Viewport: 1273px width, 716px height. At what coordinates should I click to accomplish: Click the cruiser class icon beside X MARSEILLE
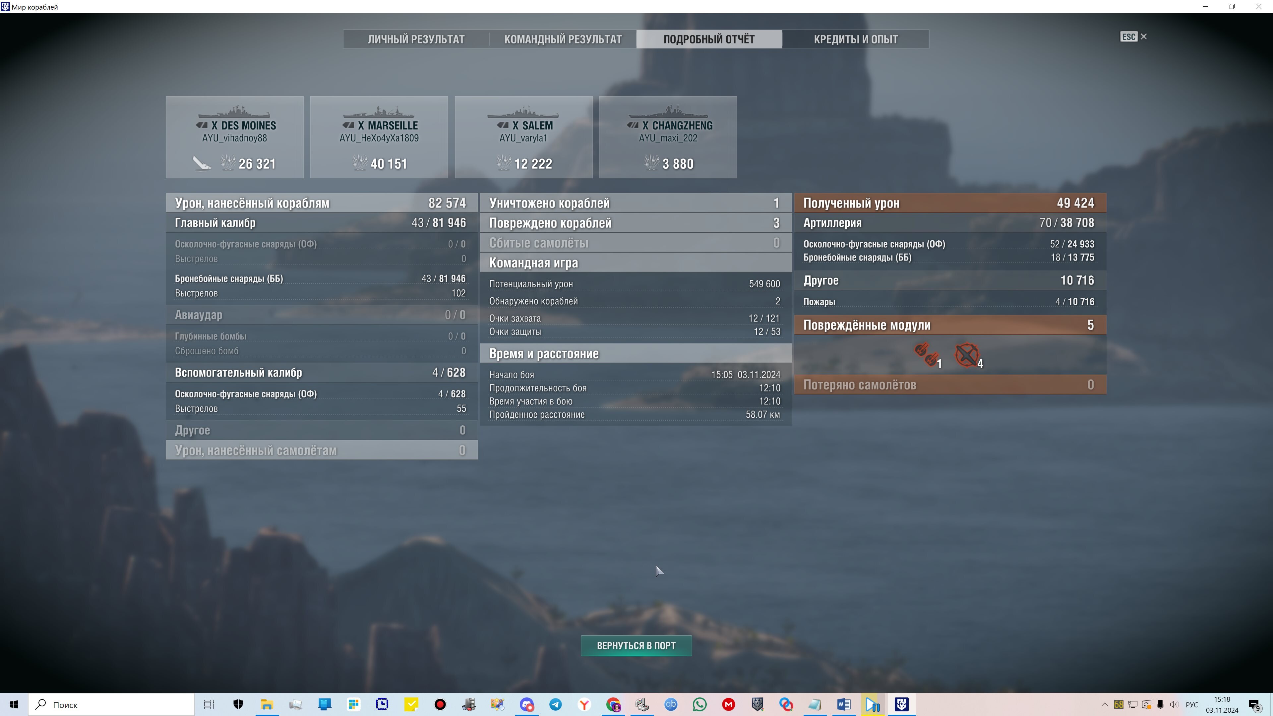pyautogui.click(x=348, y=126)
